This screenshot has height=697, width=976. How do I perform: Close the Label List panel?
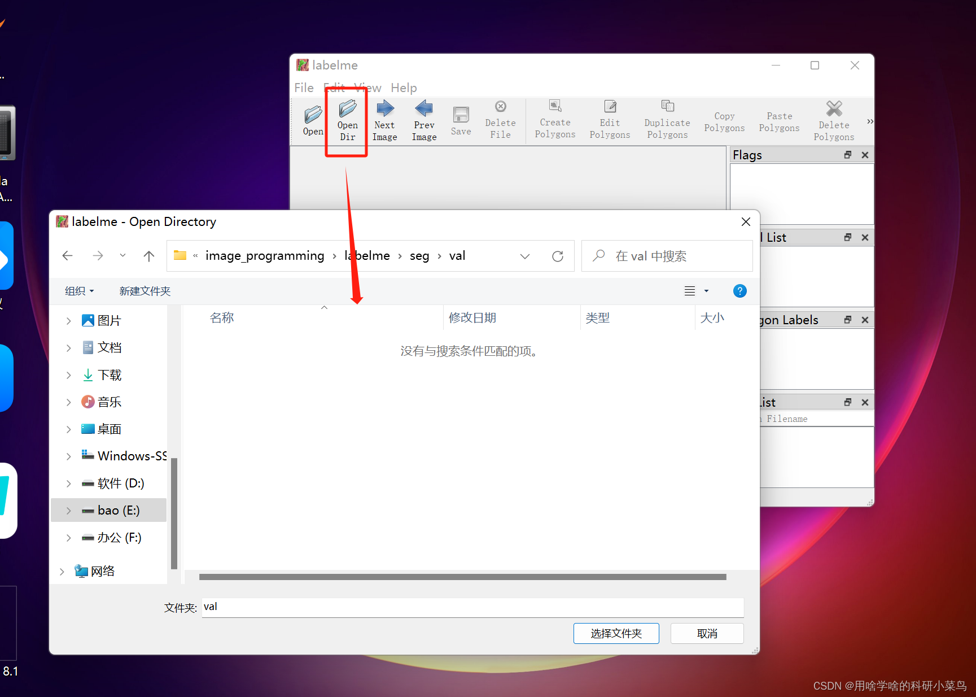(865, 237)
